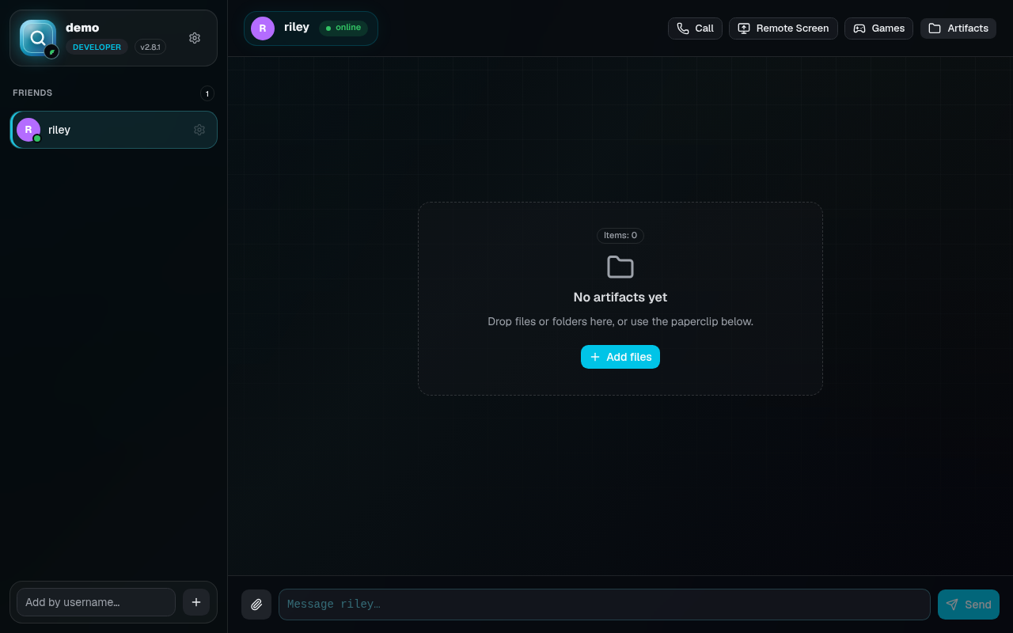This screenshot has height=633, width=1013.
Task: Click riley's avatar in chat header
Action: (x=263, y=28)
